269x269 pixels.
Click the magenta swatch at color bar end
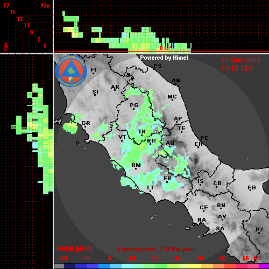point(264,266)
